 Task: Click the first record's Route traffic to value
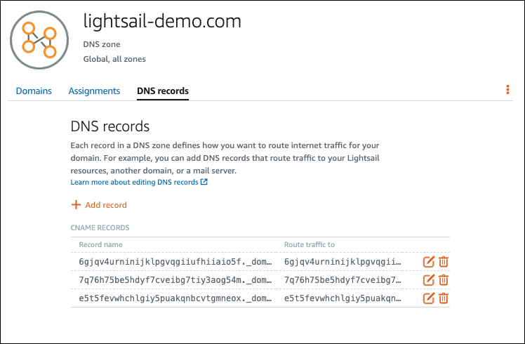click(x=344, y=262)
